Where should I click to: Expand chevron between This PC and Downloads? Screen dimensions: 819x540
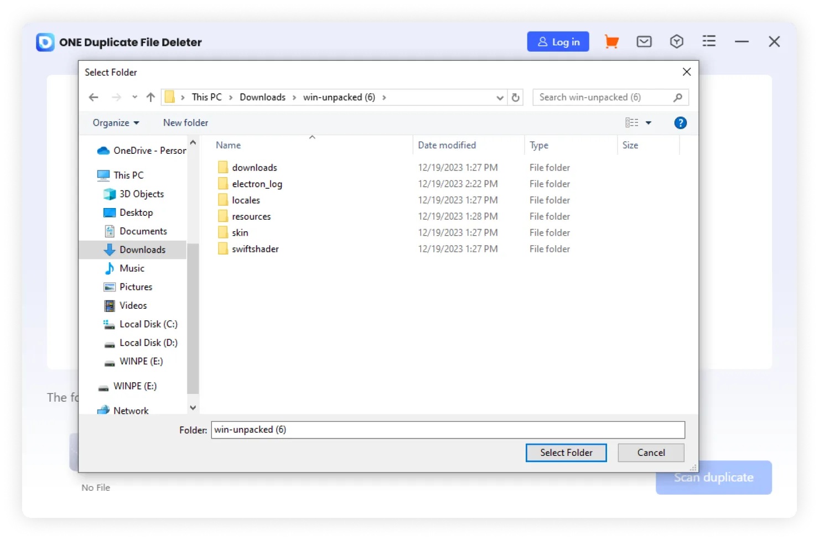tap(231, 97)
